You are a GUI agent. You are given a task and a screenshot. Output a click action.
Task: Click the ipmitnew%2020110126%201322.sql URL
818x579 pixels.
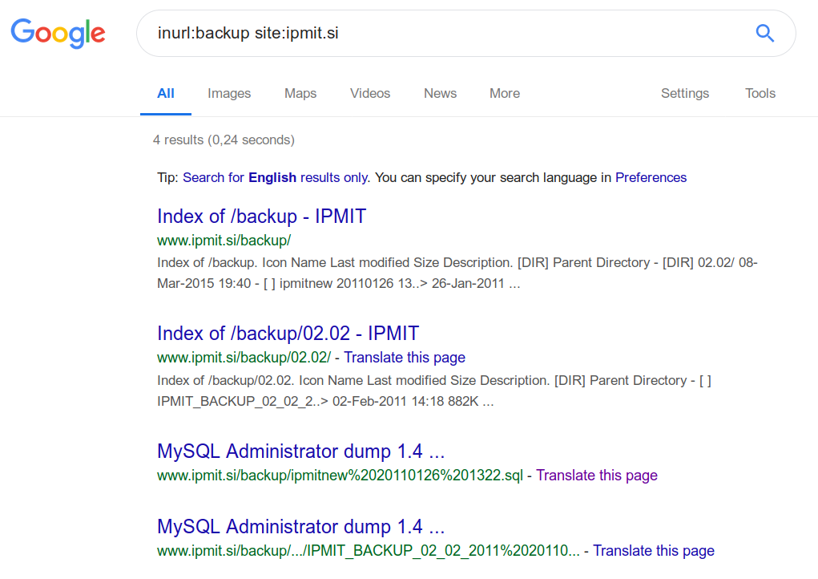340,476
